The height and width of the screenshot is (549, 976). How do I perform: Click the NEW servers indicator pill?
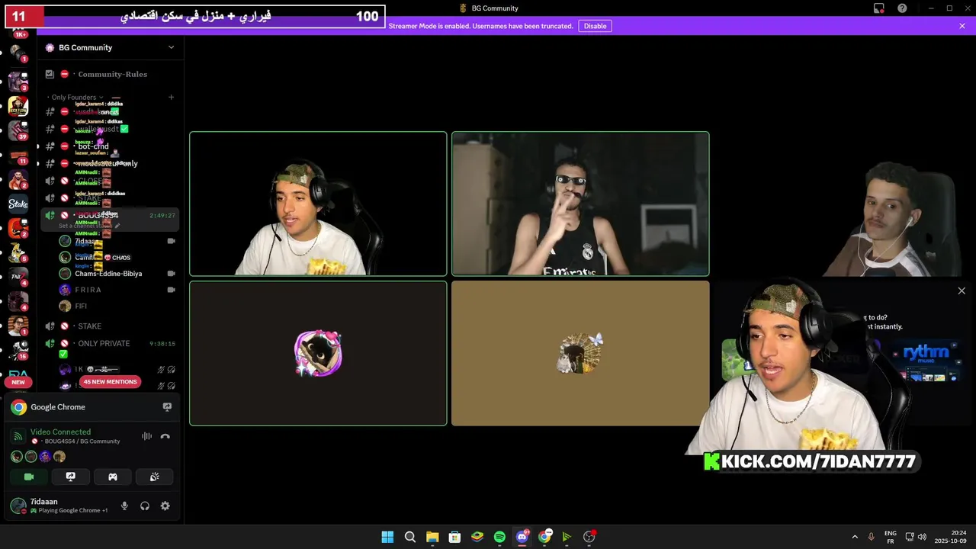pos(18,382)
